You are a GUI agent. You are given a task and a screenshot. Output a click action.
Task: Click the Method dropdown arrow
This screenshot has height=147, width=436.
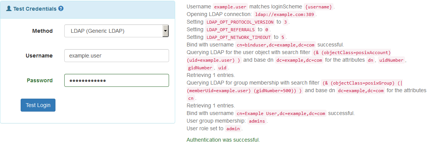(x=166, y=31)
